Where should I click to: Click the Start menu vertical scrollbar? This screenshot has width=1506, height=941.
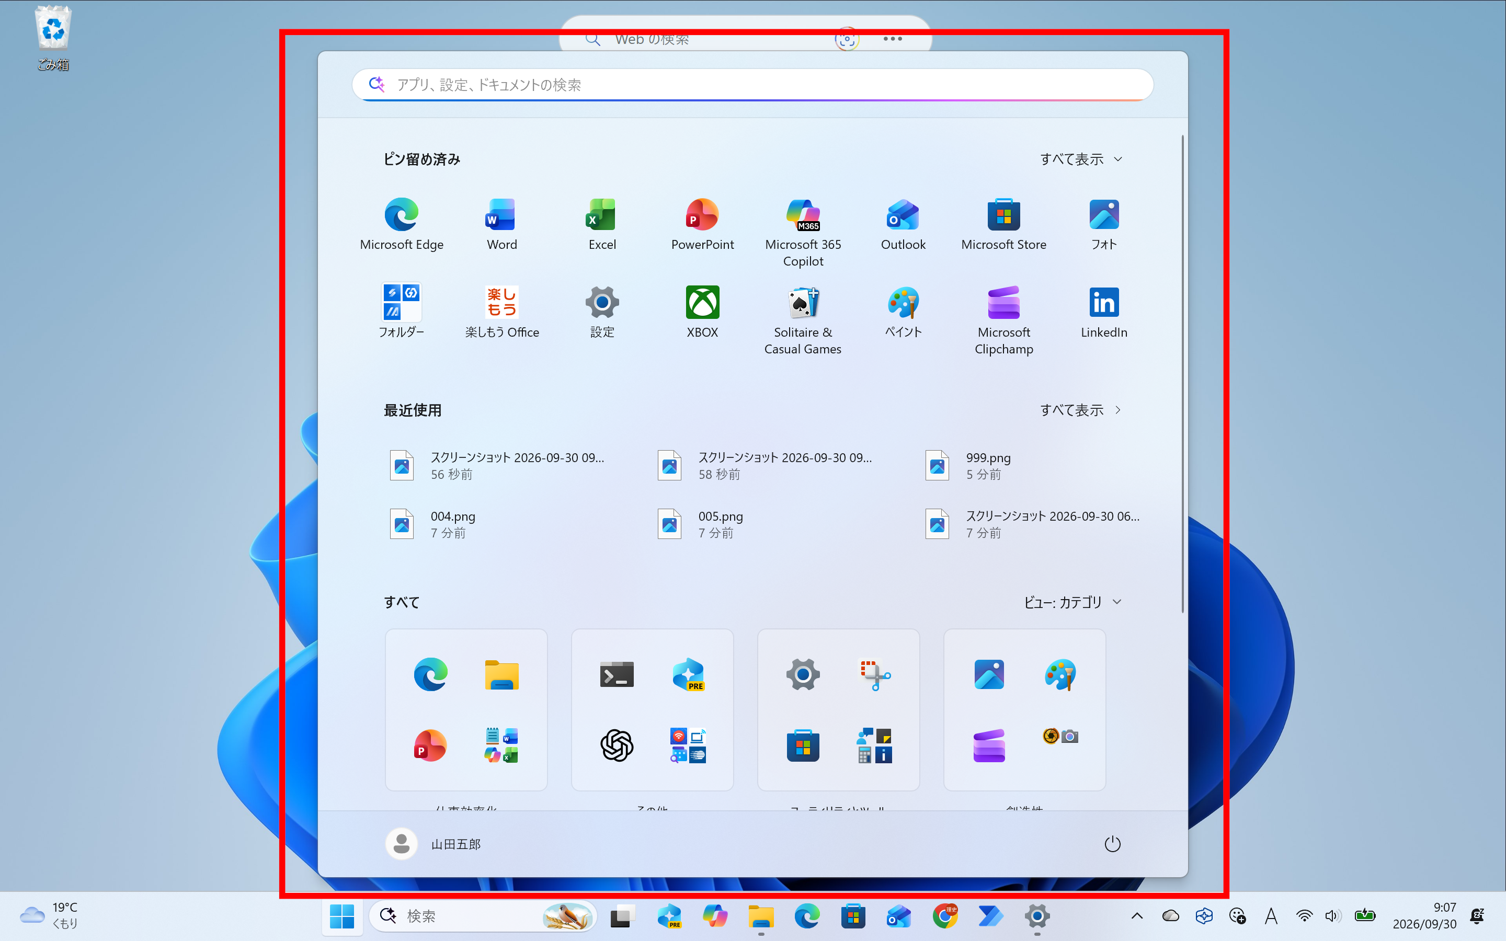(1182, 373)
